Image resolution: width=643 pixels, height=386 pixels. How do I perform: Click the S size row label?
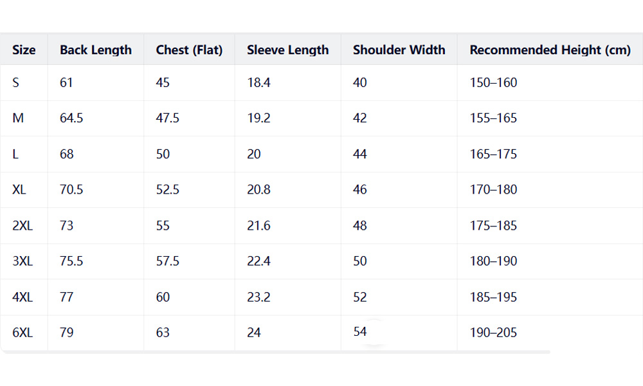[x=16, y=82]
